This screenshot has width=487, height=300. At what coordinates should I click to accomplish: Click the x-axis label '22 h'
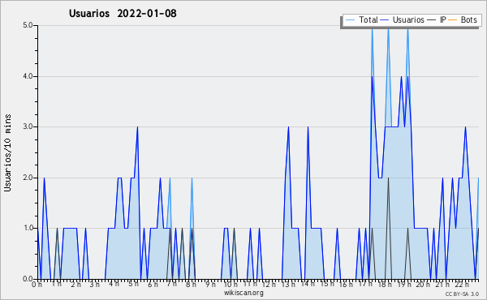click(x=462, y=284)
